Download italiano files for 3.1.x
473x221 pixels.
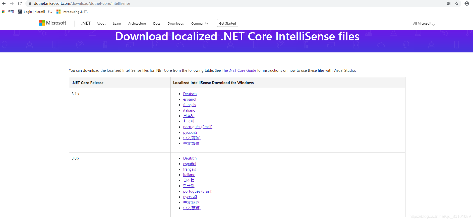(189, 110)
